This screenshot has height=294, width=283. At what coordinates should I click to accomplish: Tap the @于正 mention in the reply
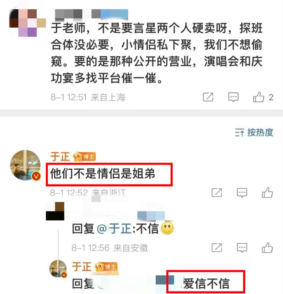pyautogui.click(x=114, y=228)
